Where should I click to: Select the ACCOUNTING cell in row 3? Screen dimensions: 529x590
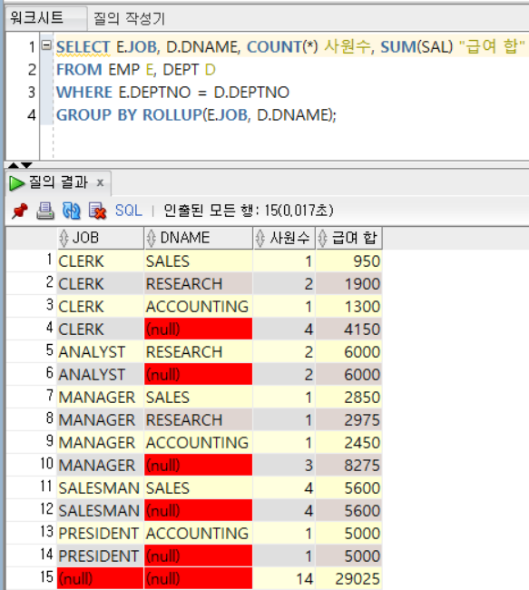(199, 306)
